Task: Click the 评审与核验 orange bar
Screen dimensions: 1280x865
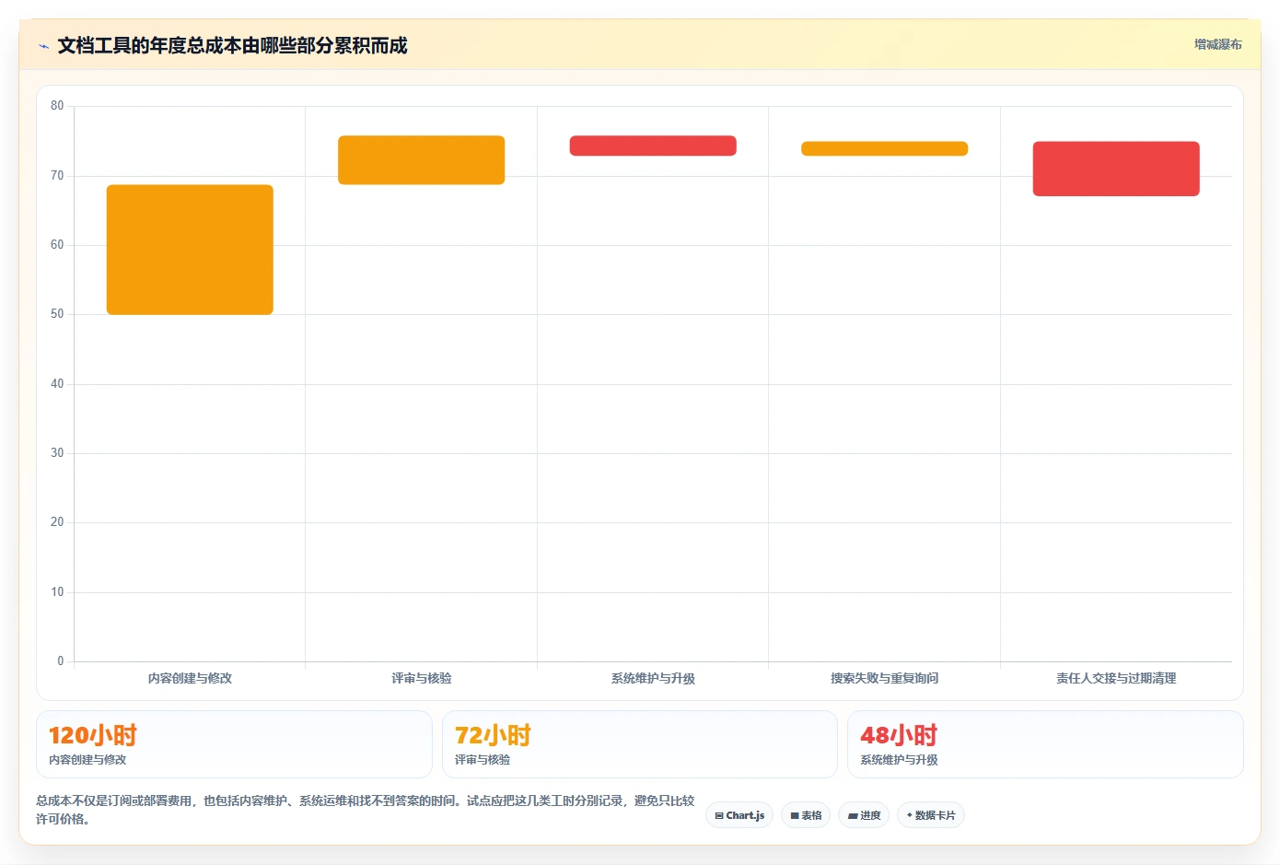Action: click(421, 160)
